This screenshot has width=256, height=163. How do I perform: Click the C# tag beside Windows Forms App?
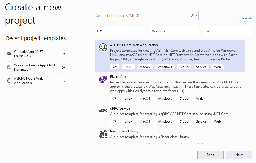pos(63,67)
